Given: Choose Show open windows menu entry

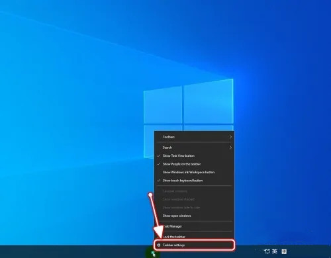Looking at the screenshot, I should coord(194,216).
